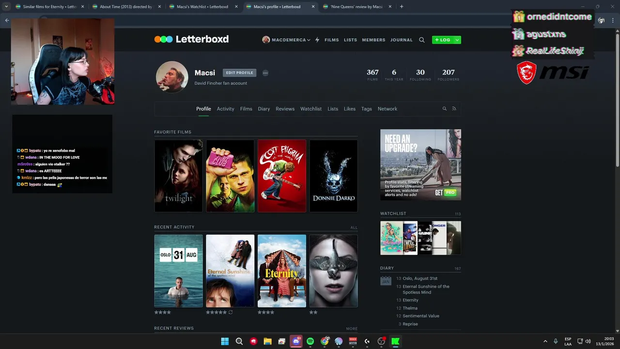This screenshot has width=620, height=349.
Task: Open the Twilight favorite film poster
Action: 179,176
